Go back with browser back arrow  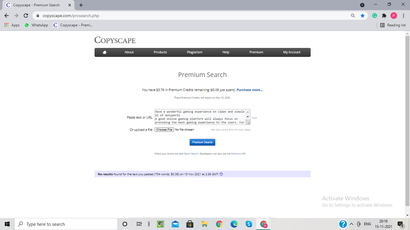pos(7,16)
